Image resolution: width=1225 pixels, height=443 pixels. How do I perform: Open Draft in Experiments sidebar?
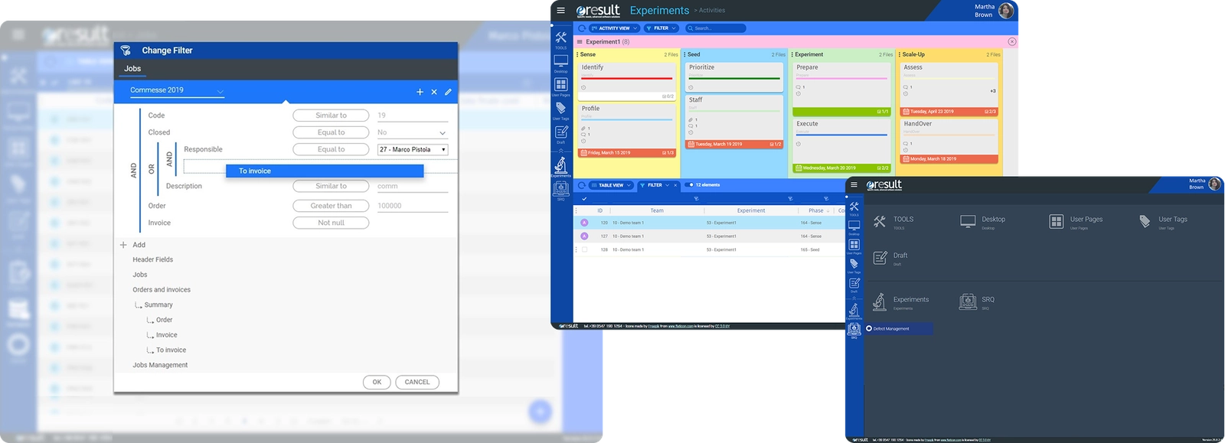click(x=561, y=135)
